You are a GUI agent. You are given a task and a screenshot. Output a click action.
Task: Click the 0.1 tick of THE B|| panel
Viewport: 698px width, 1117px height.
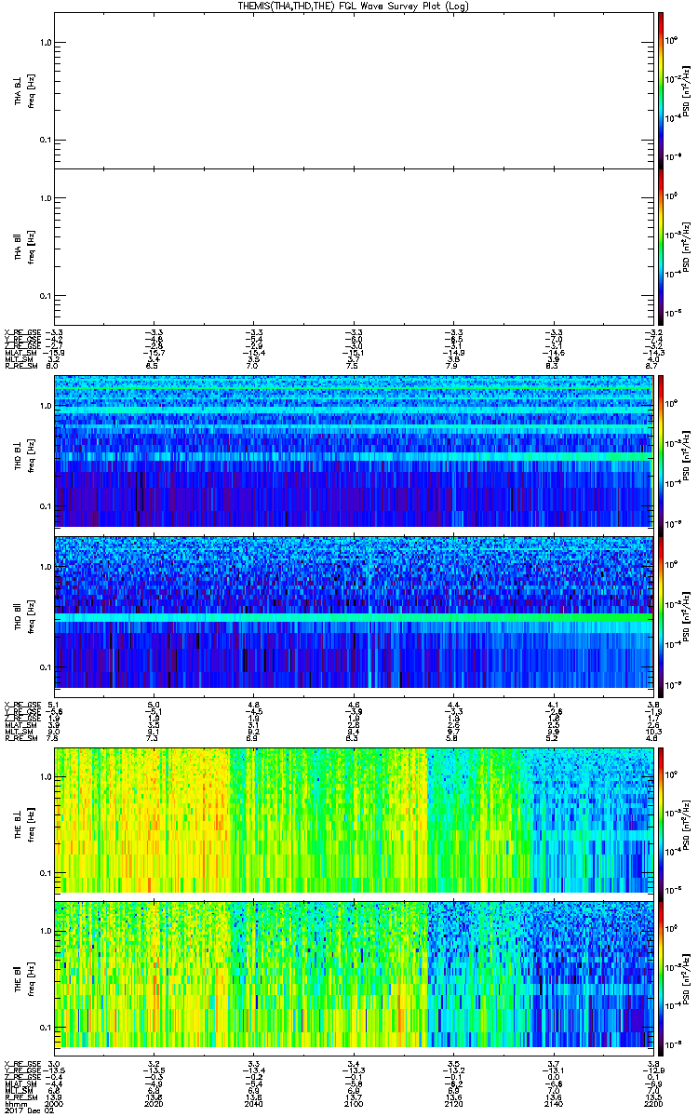pyautogui.click(x=45, y=1027)
